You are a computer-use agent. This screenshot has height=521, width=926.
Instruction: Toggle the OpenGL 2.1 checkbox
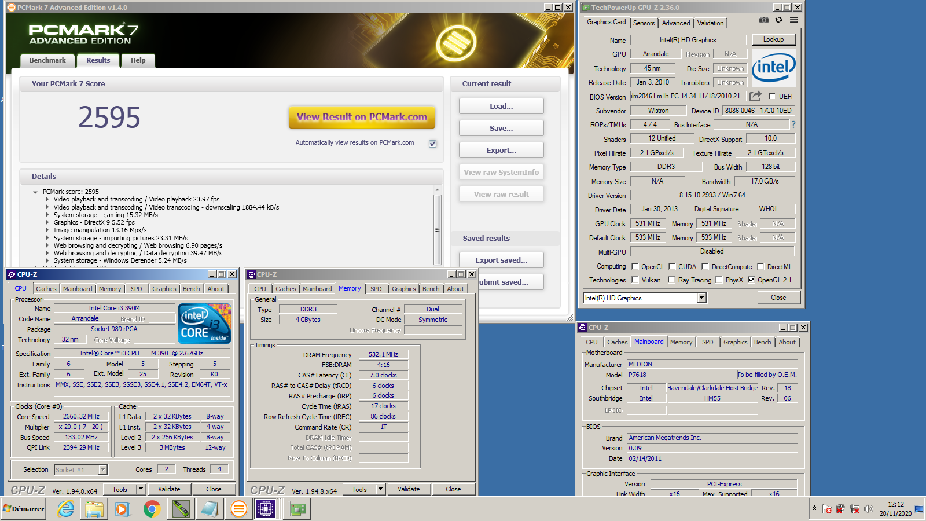click(x=751, y=280)
